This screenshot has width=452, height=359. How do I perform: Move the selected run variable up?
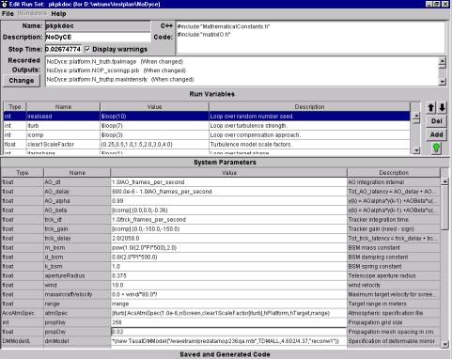tap(431, 108)
